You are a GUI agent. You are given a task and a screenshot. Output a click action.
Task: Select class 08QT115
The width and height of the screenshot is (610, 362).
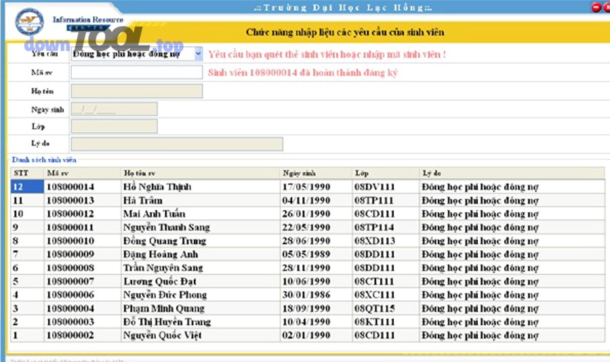pos(375,308)
